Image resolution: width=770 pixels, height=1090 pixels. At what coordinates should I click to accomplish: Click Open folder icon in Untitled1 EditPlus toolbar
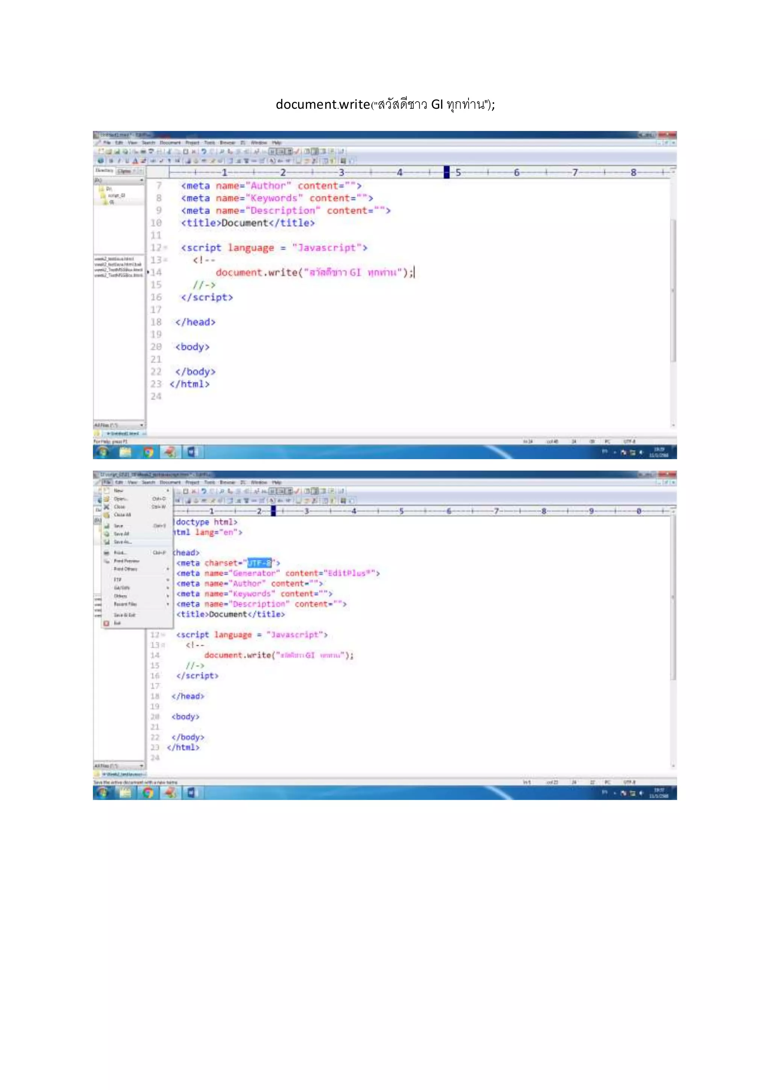[109, 151]
